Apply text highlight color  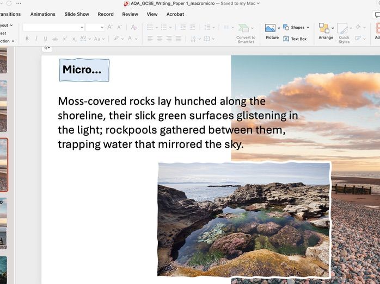(x=117, y=39)
